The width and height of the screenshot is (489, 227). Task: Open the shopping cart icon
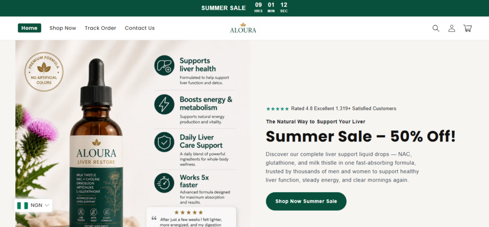pos(468,28)
